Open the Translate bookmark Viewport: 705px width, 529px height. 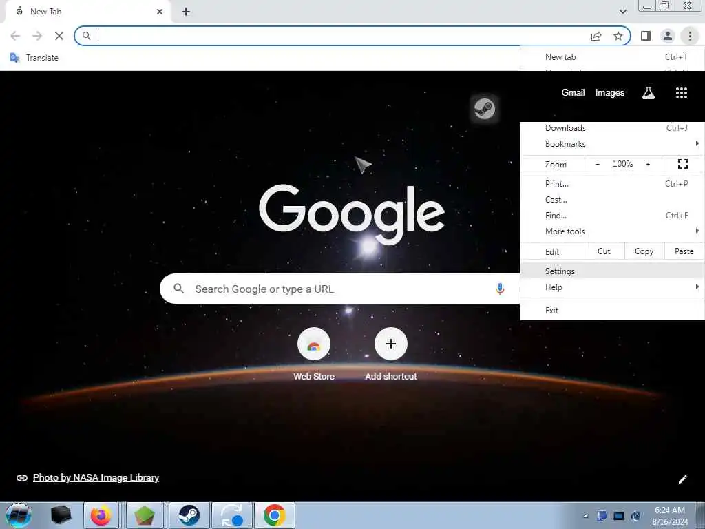(34, 58)
